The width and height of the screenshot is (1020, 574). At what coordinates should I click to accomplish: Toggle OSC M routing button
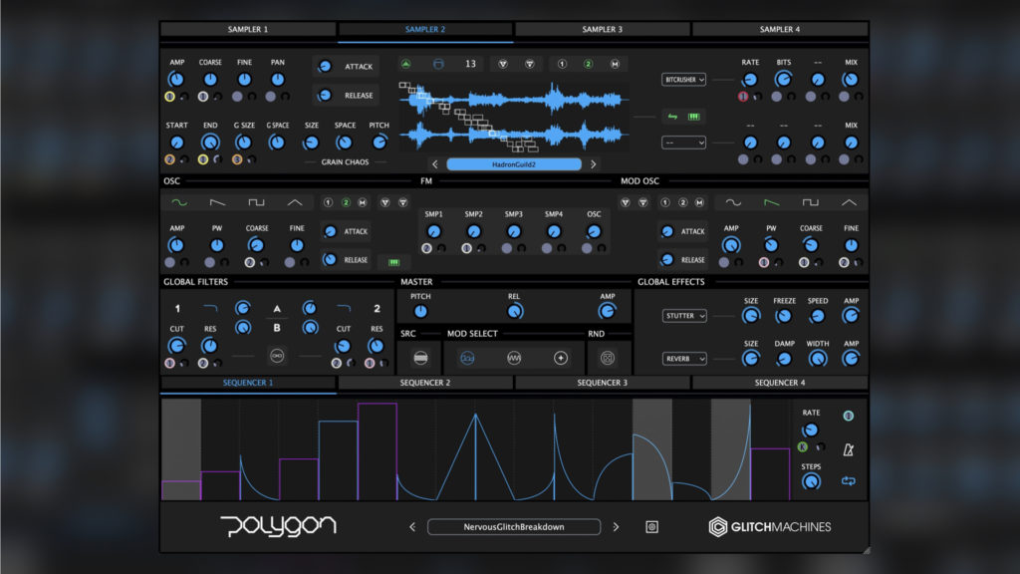[x=363, y=203]
